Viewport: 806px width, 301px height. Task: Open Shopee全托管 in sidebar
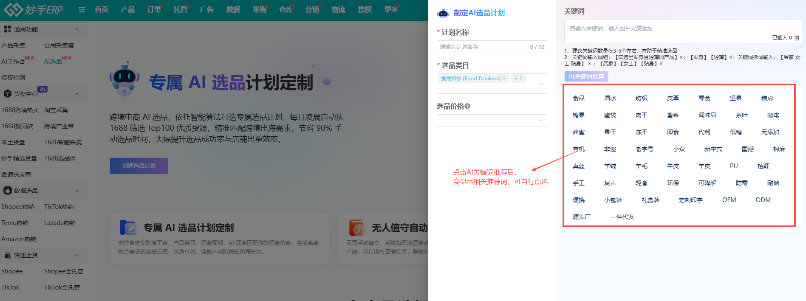[64, 271]
